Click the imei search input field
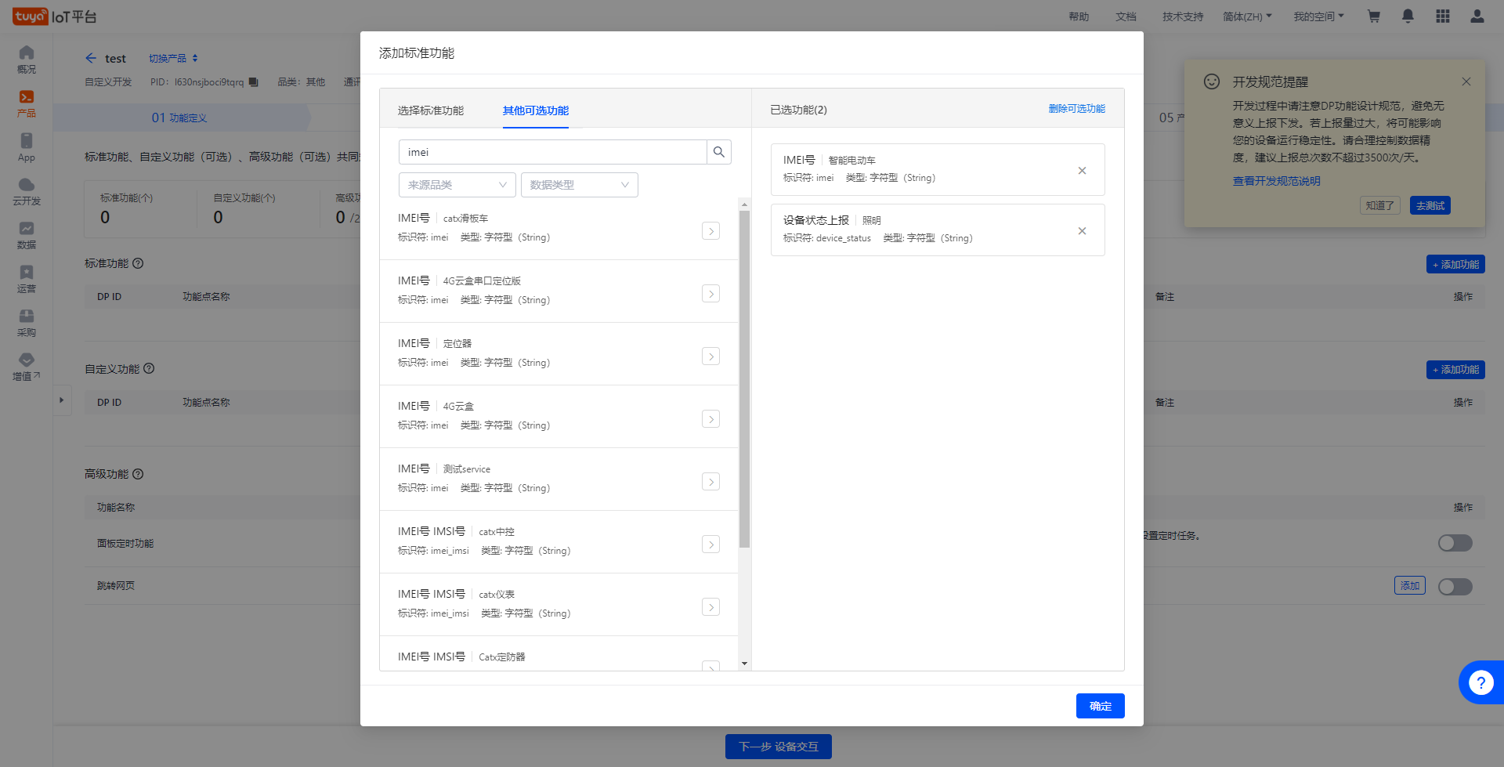 [552, 152]
